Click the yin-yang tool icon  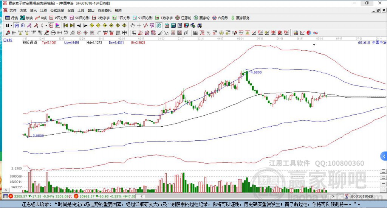point(308,33)
